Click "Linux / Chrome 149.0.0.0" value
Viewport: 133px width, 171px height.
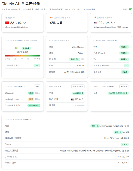[116, 138]
